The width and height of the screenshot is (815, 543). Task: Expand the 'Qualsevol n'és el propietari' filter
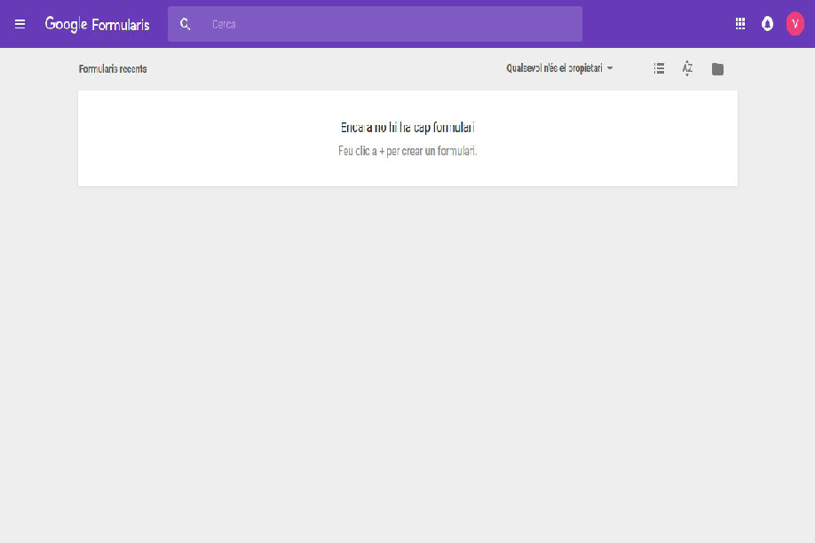click(x=554, y=68)
